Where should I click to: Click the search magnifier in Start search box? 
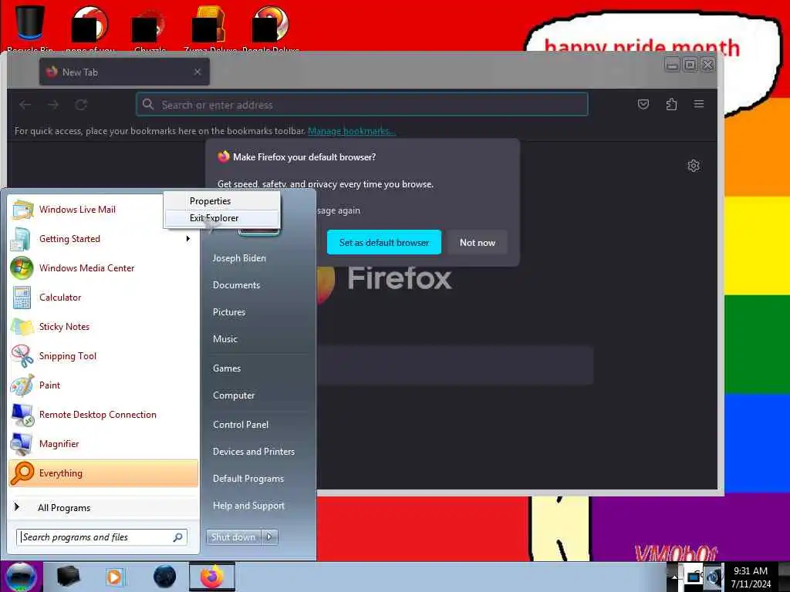click(x=177, y=537)
